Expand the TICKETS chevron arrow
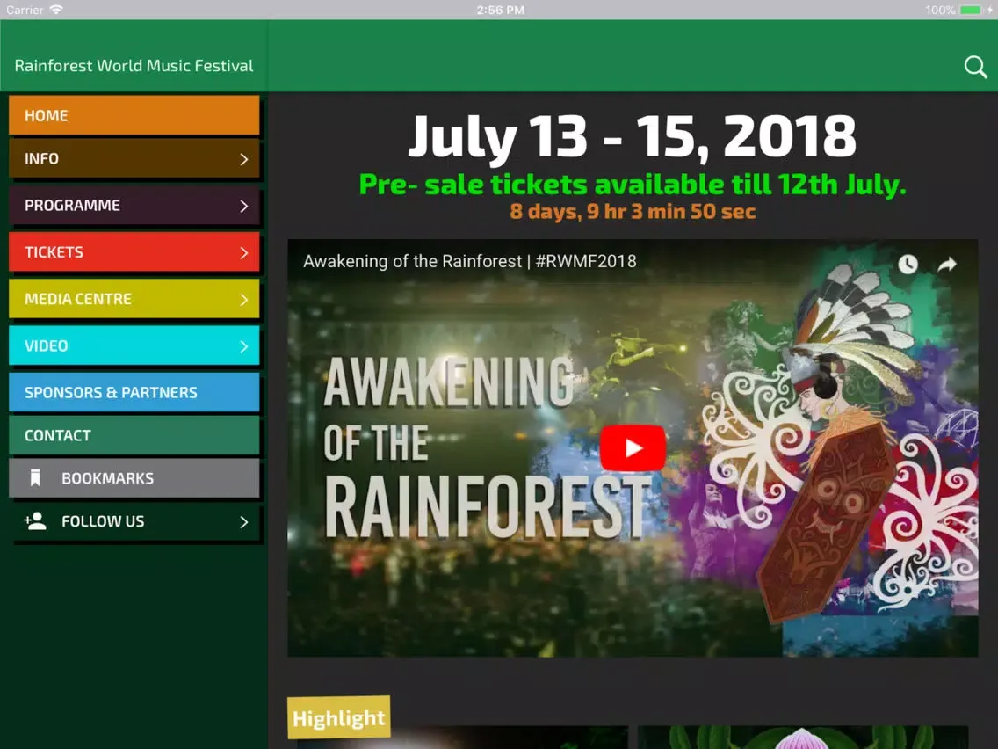This screenshot has width=998, height=749. tap(243, 253)
